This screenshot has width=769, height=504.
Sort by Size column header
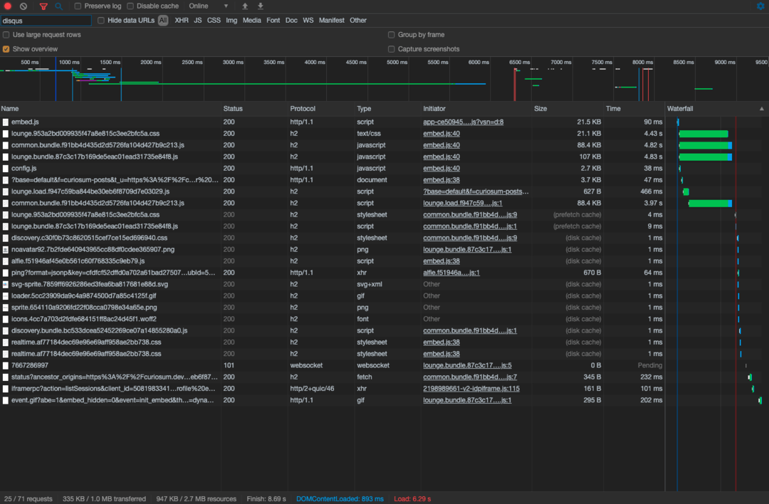point(567,109)
